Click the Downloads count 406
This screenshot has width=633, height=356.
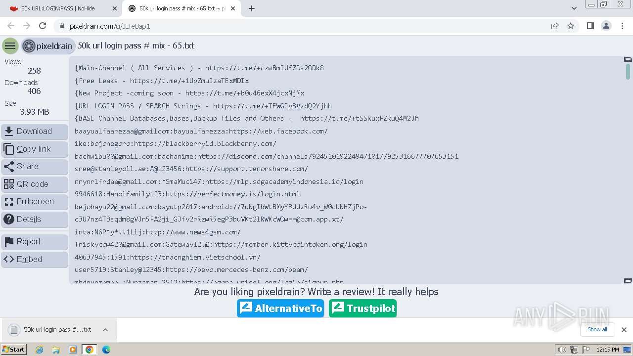pos(34,91)
